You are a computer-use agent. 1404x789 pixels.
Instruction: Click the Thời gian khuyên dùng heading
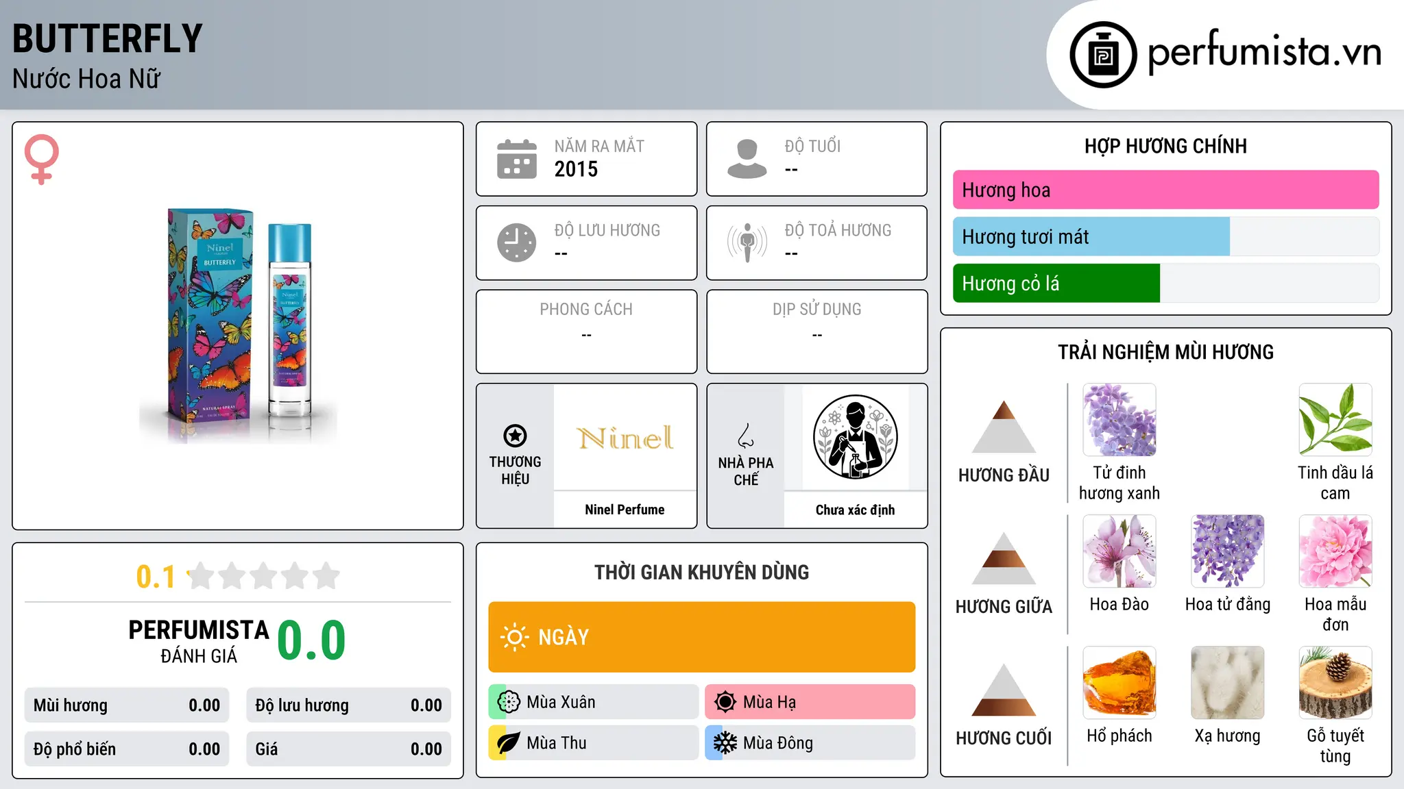(701, 572)
